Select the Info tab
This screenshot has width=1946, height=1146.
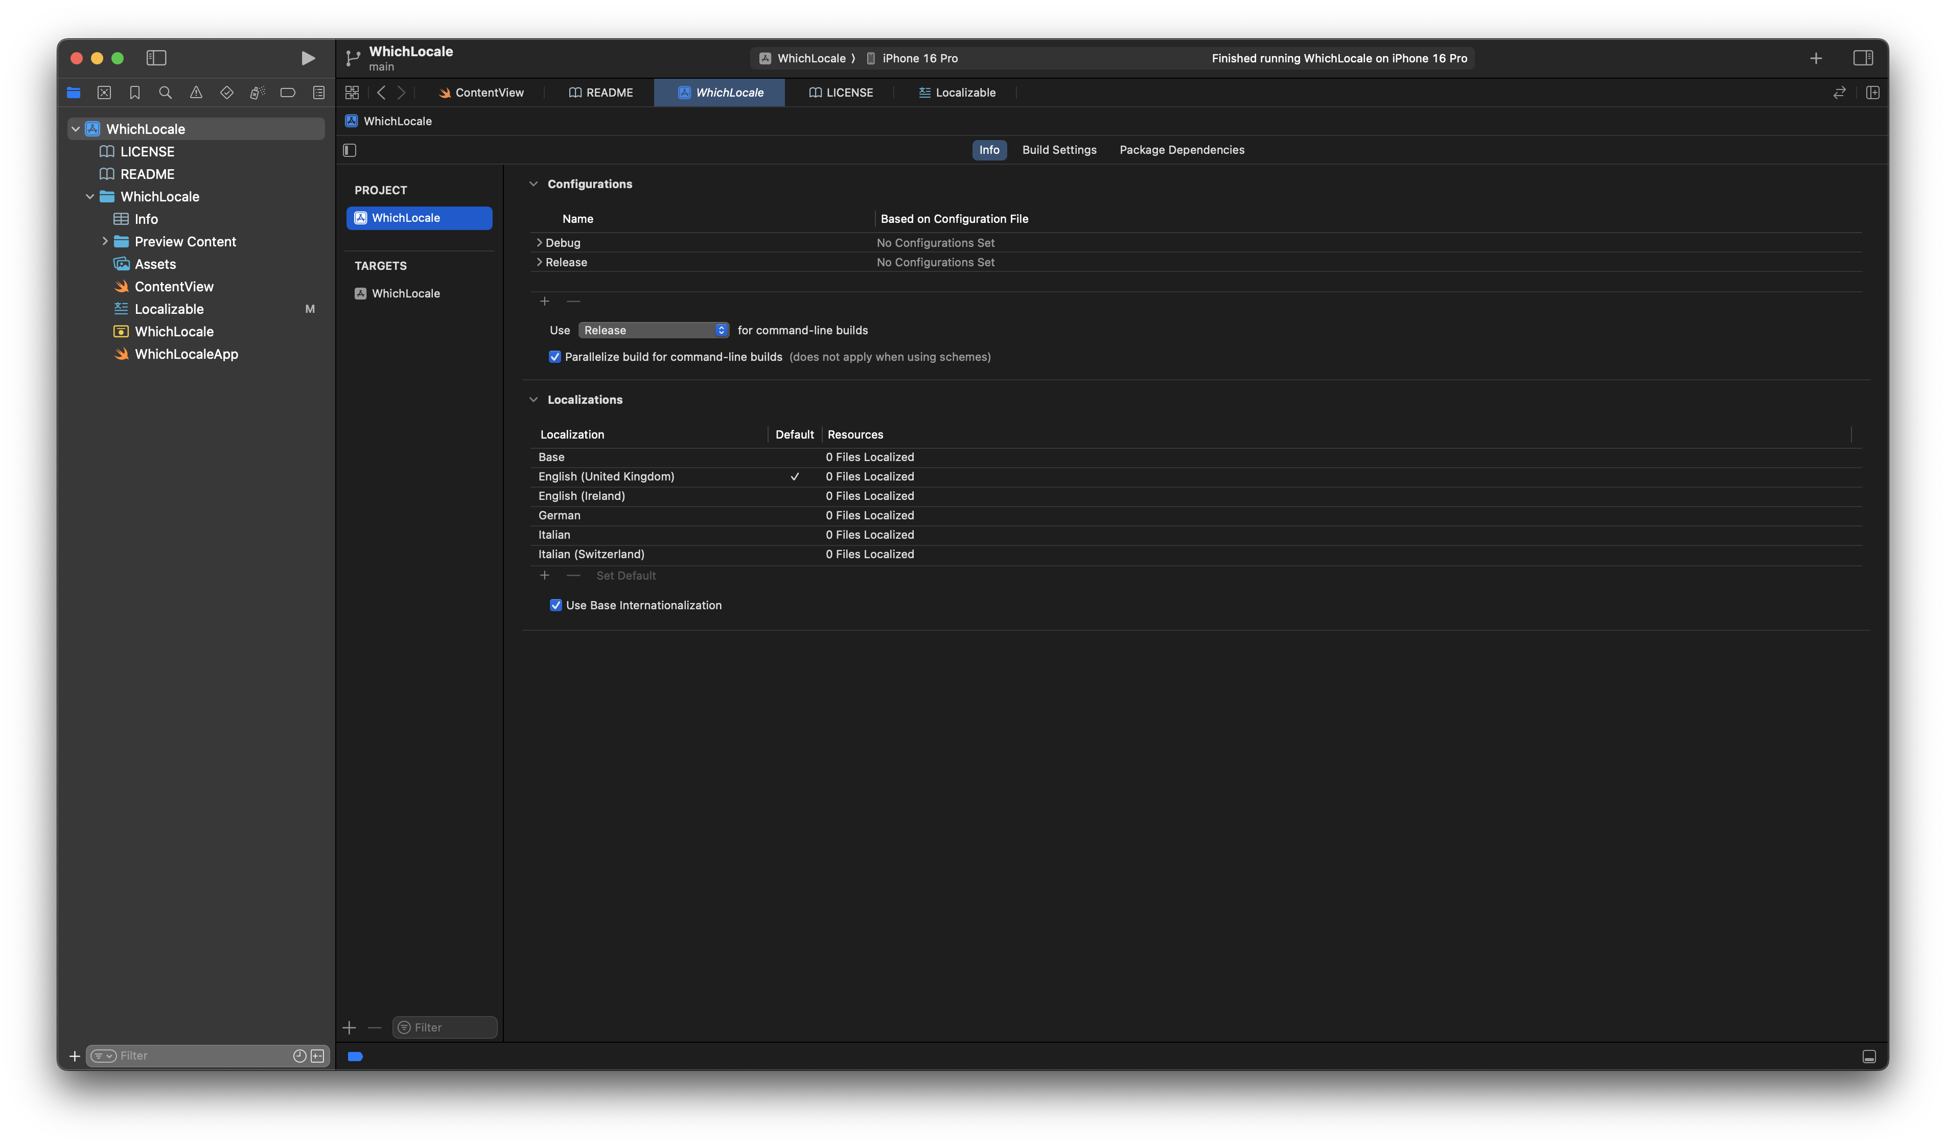tap(988, 150)
